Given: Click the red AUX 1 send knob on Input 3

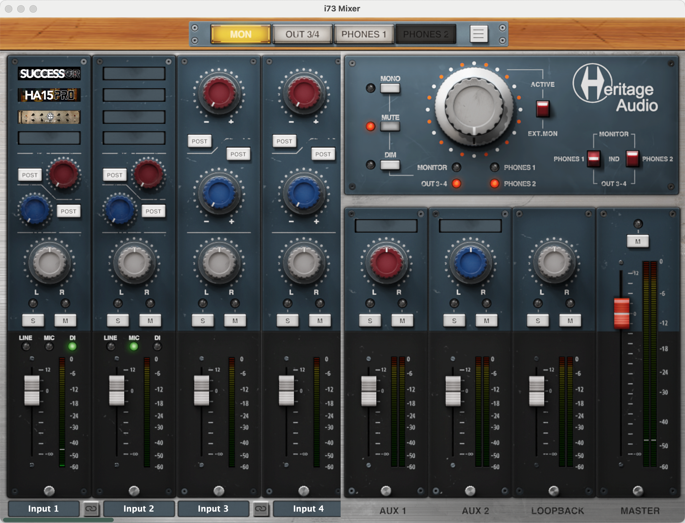Looking at the screenshot, I should 219,93.
